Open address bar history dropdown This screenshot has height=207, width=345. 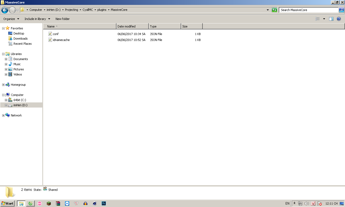click(268, 10)
